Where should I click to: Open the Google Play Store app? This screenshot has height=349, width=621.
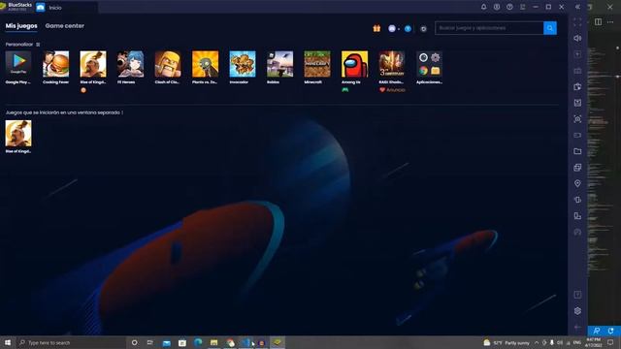click(x=18, y=64)
